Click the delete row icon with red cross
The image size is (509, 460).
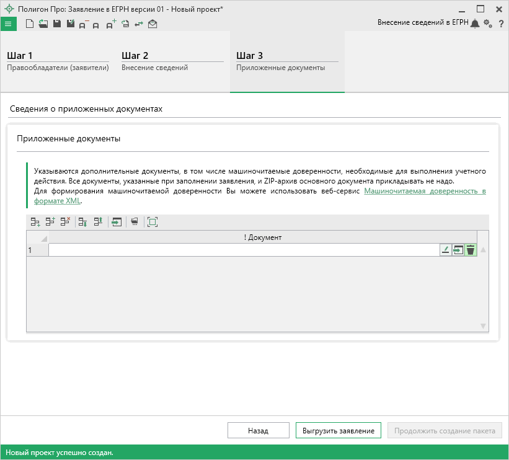(65, 222)
